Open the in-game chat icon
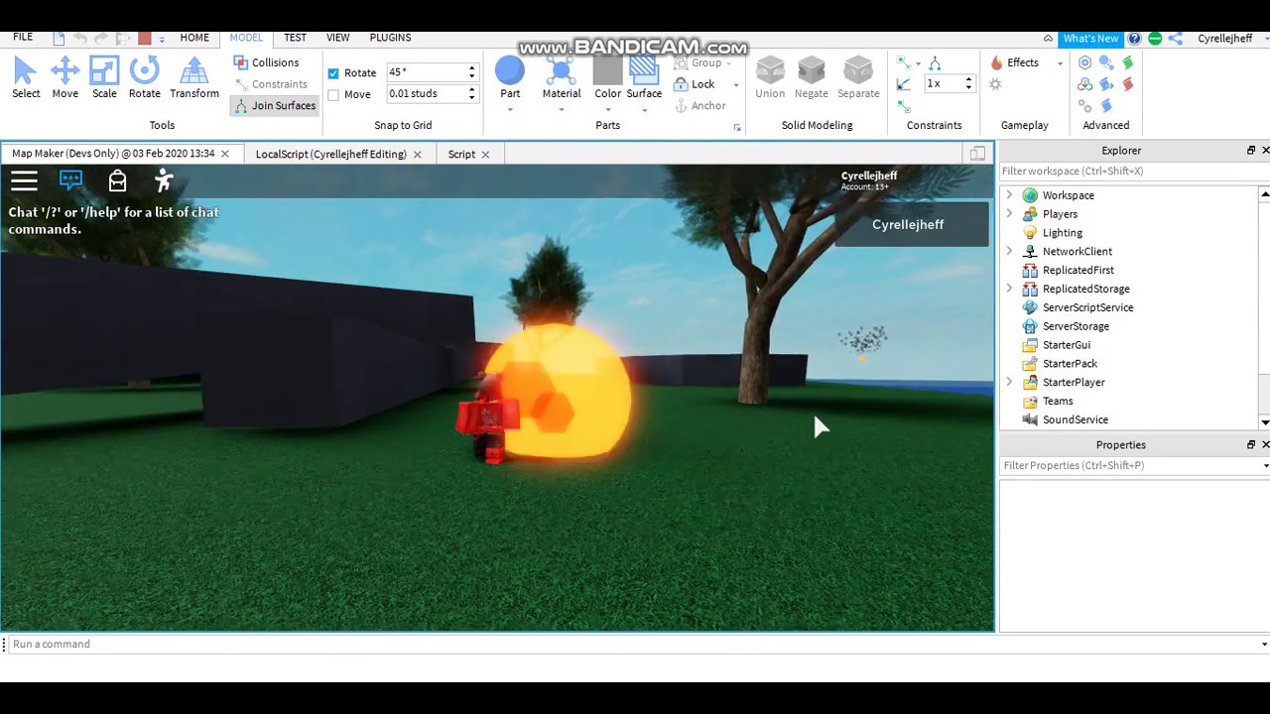Viewport: 1270px width, 714px height. point(70,180)
